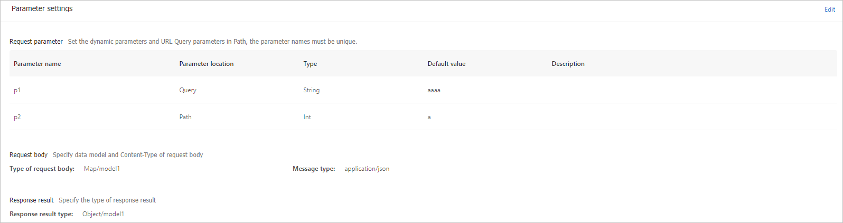The height and width of the screenshot is (223, 843).
Task: Select the Parameter location column header
Action: click(x=207, y=64)
